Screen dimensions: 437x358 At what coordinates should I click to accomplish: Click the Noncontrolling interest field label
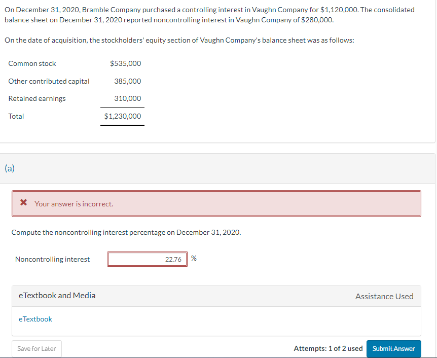click(52, 259)
